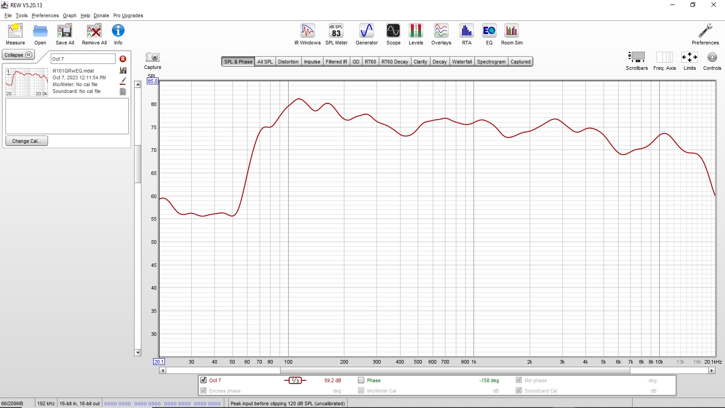Uncheck the Oct 7 trace checkbox
Screen dimensions: 725x408
point(203,380)
